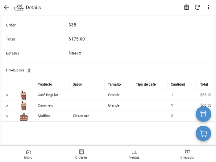Click the Tipo de café column header

click(146, 84)
